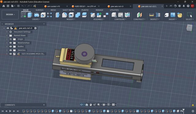196x114 pixels.
Task: Open the ASSEMBLE dropdown menu
Action: [x=99, y=19]
